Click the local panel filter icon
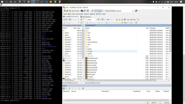The width and height of the screenshot is (185, 104). (70, 20)
